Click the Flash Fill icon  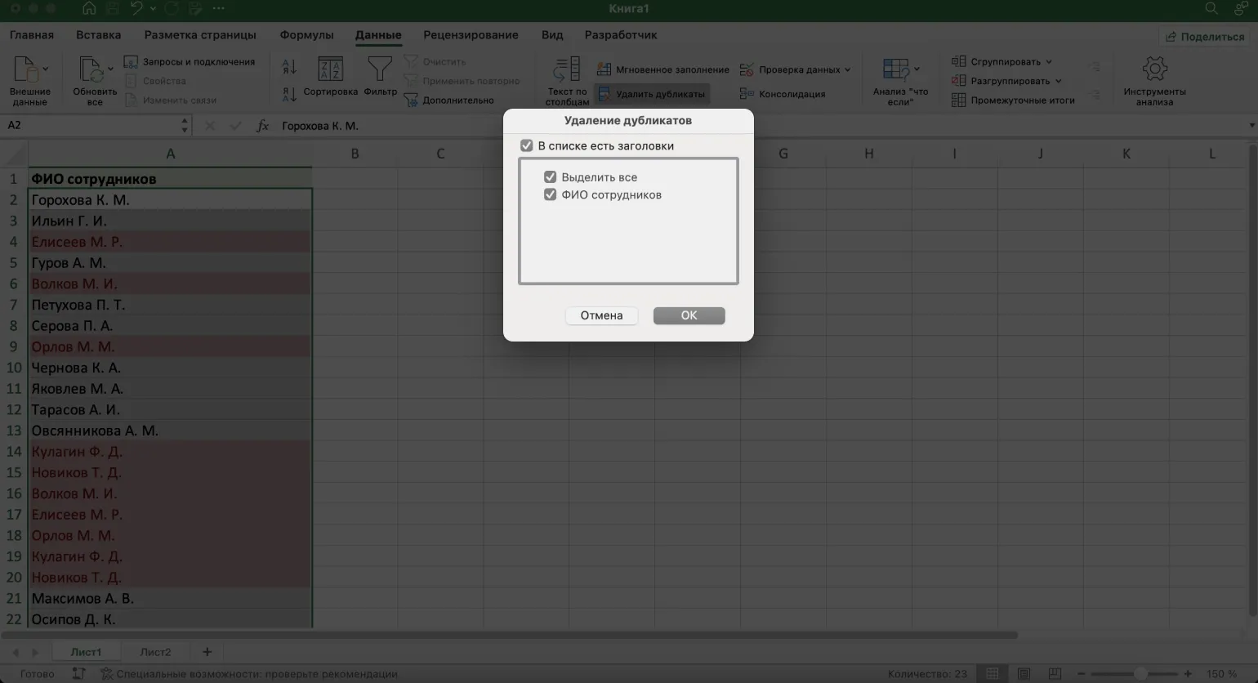coord(604,69)
